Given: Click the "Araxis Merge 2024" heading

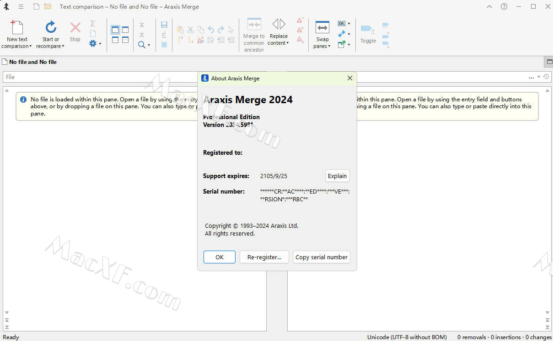Looking at the screenshot, I should click(x=248, y=100).
